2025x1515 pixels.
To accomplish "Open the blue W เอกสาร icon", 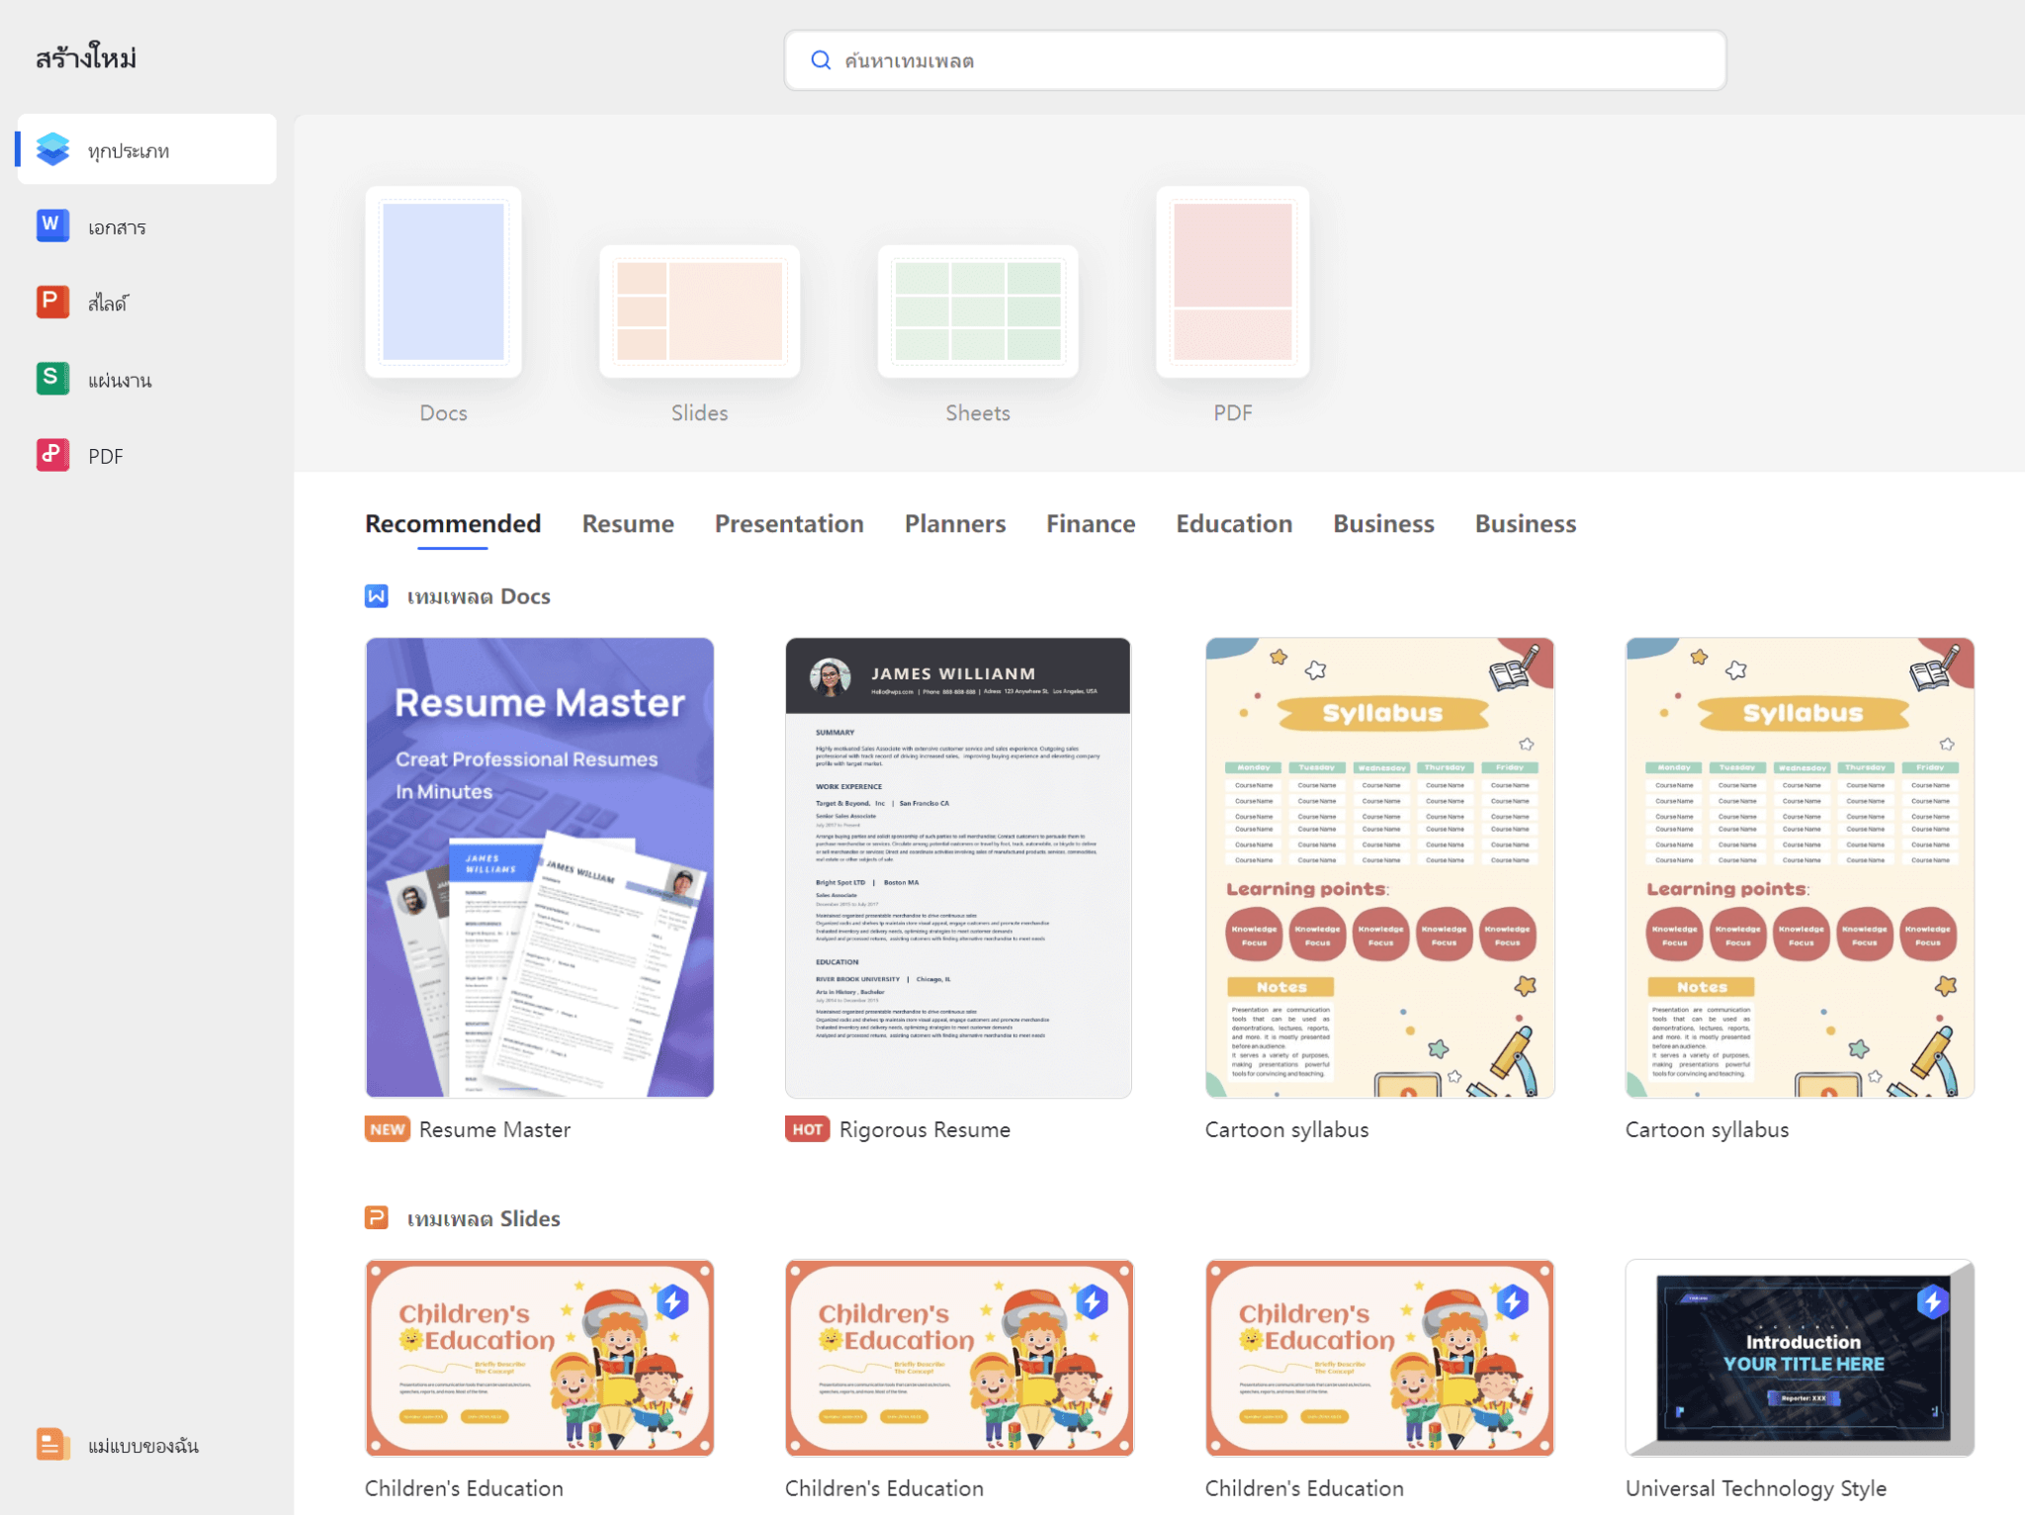I will [x=52, y=225].
